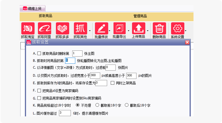
Task: Choose the 抓取其他 grab icon
Action: 81,28
